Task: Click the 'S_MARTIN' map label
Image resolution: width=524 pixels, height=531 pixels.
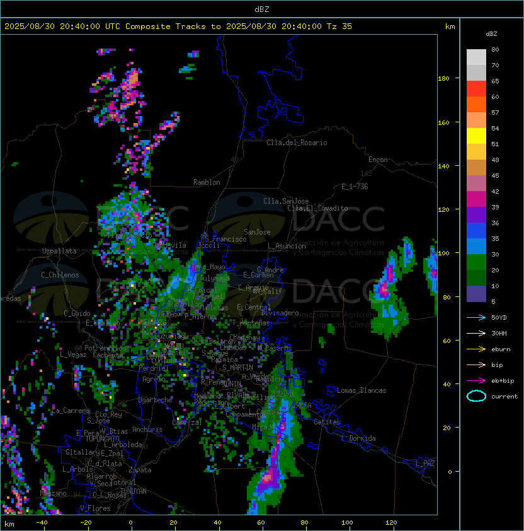Action: click(x=237, y=368)
